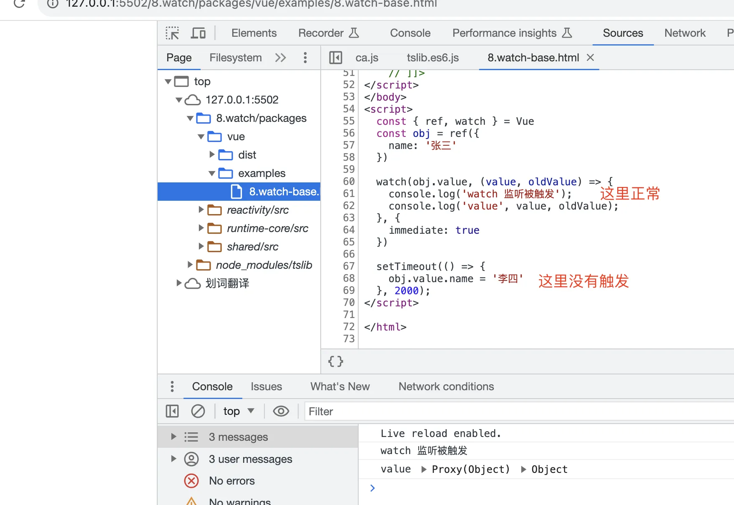734x505 pixels.
Task: Expand the dist folder
Action: (x=212, y=155)
